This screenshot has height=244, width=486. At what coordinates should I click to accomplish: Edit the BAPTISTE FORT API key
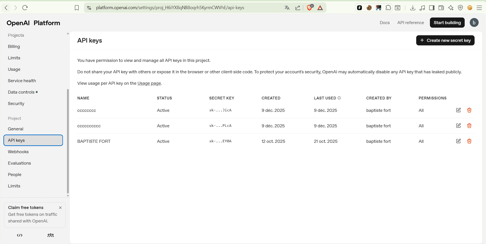point(458,141)
